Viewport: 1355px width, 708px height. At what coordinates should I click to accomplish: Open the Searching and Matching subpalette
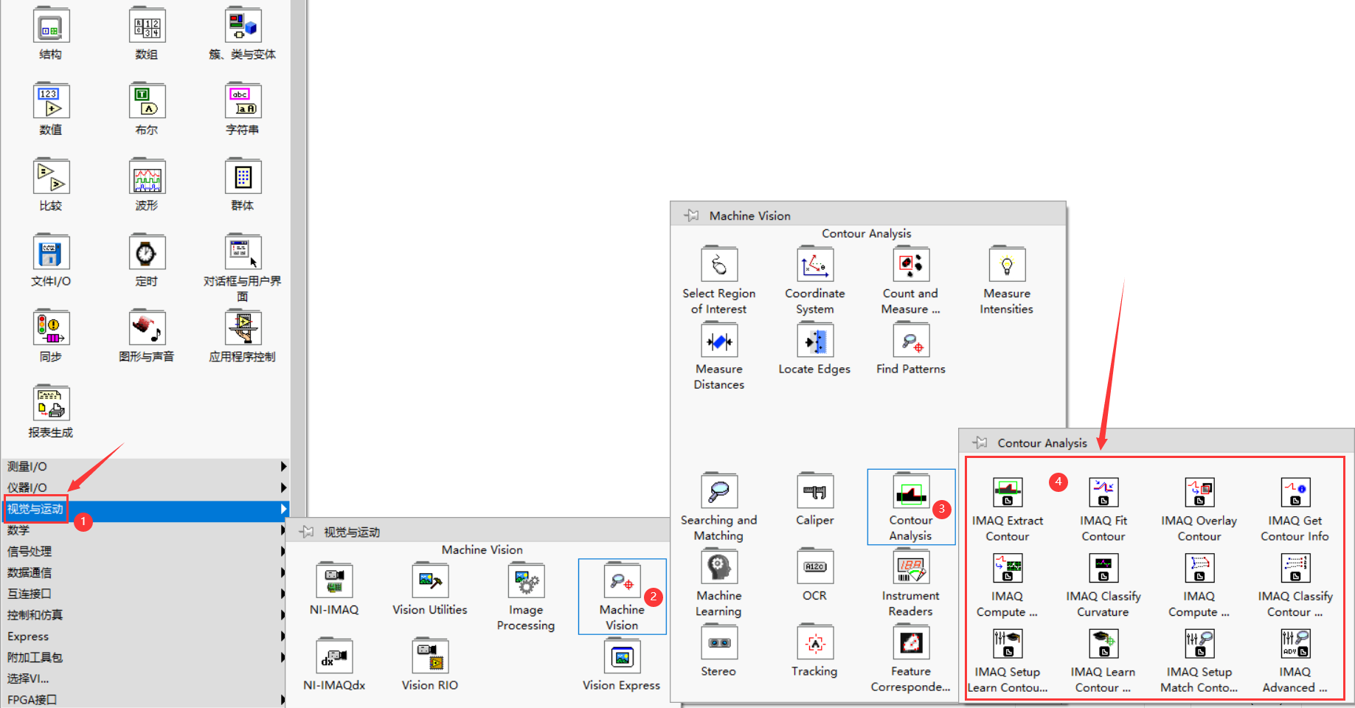tap(719, 490)
